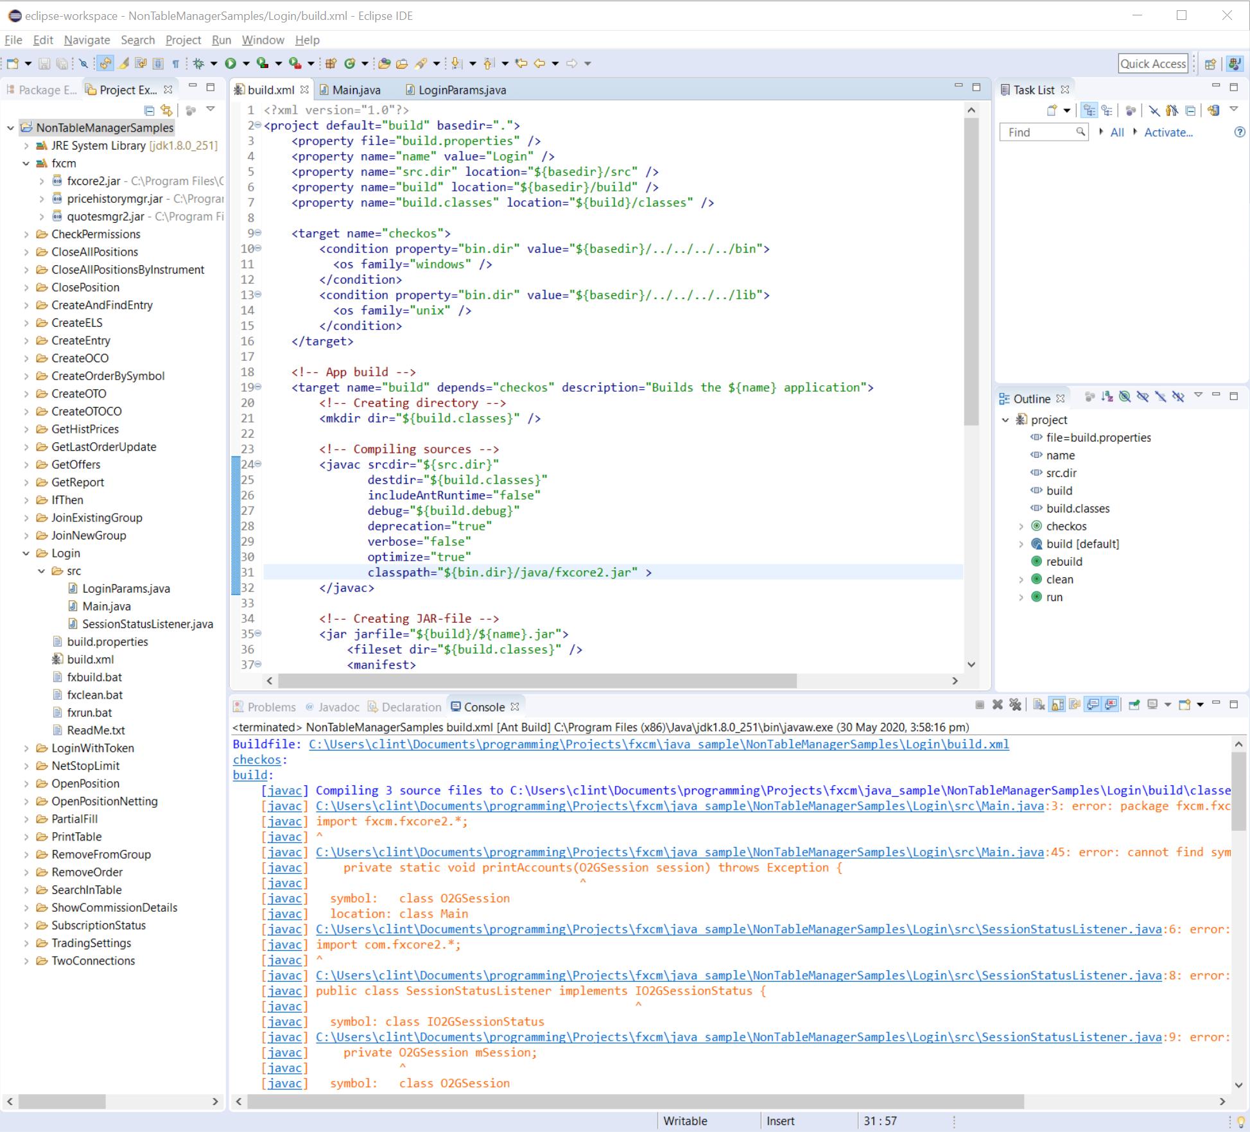Click the Activate... link in Task List
Screen dimensions: 1250x1132
[x=1168, y=132]
